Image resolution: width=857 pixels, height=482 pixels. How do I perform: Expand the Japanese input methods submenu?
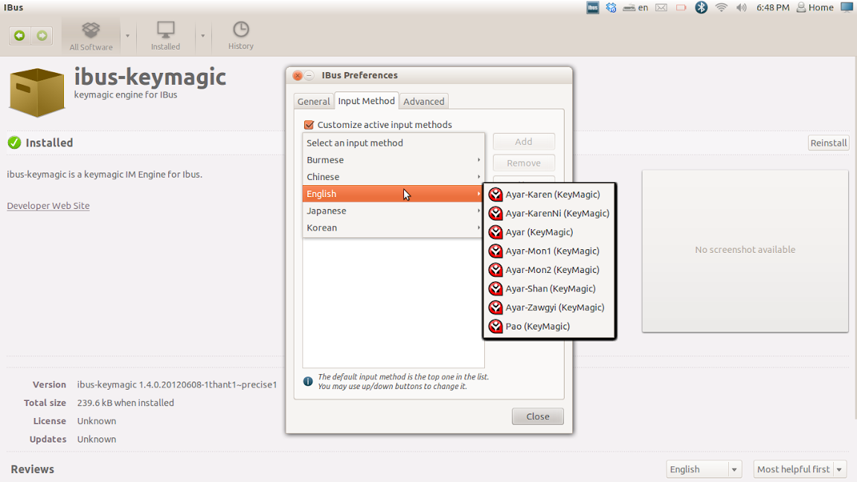click(x=394, y=211)
